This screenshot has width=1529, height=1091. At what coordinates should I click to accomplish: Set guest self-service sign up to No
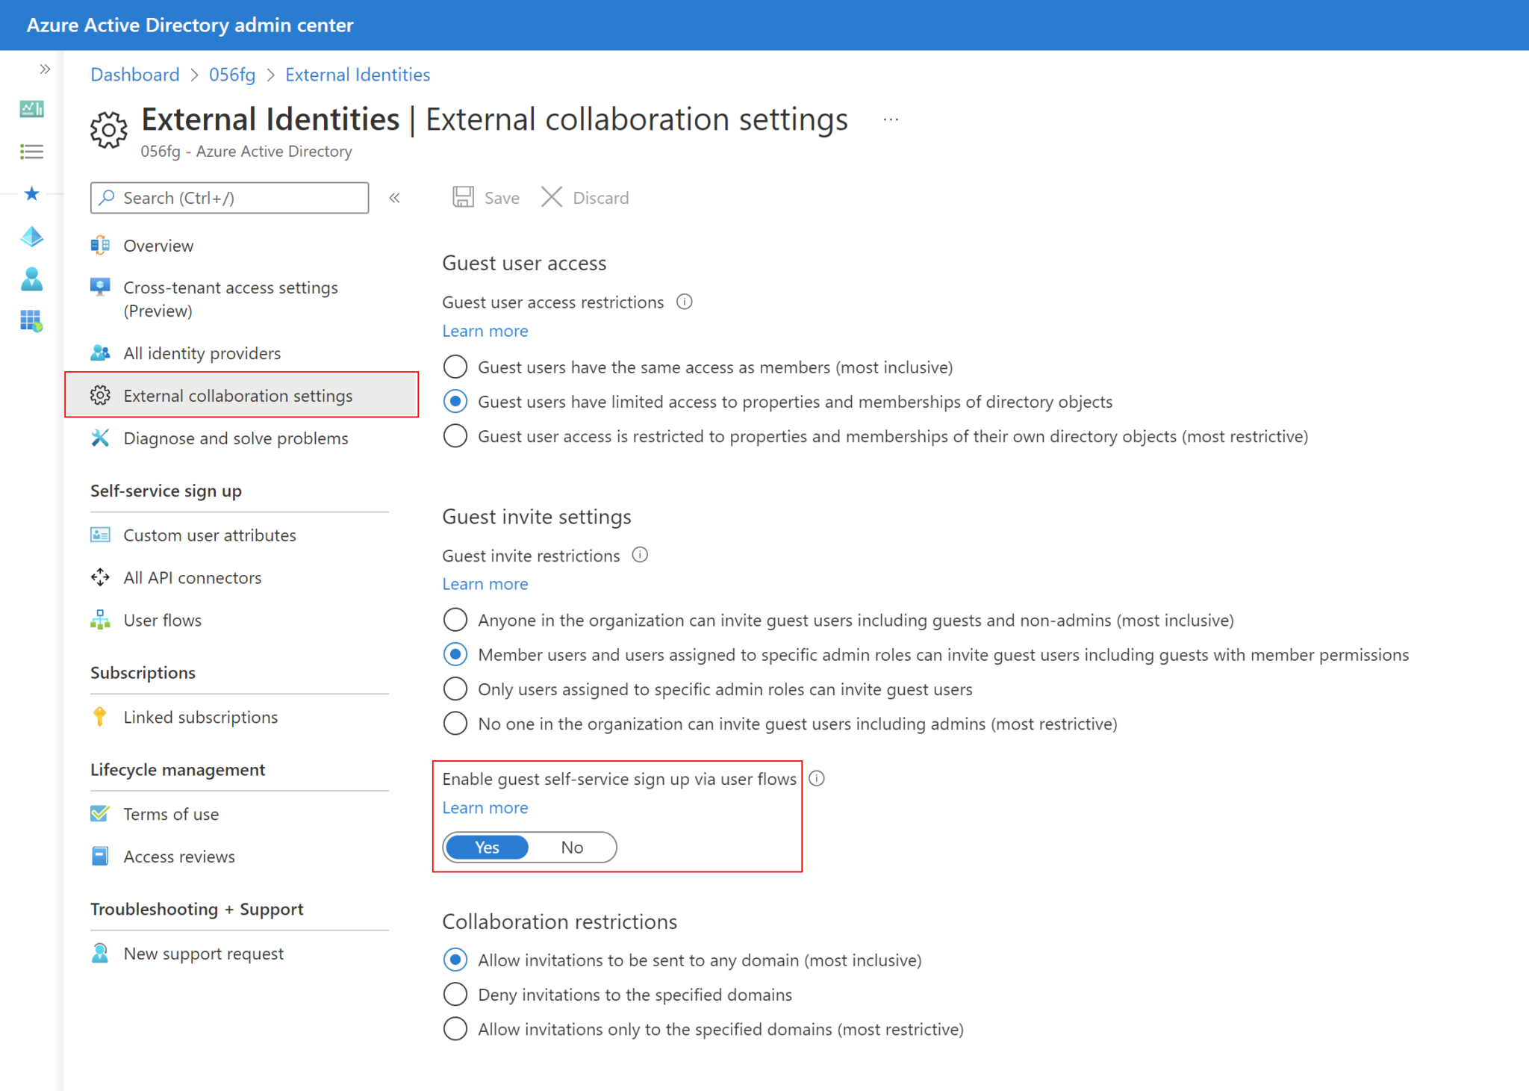coord(572,847)
